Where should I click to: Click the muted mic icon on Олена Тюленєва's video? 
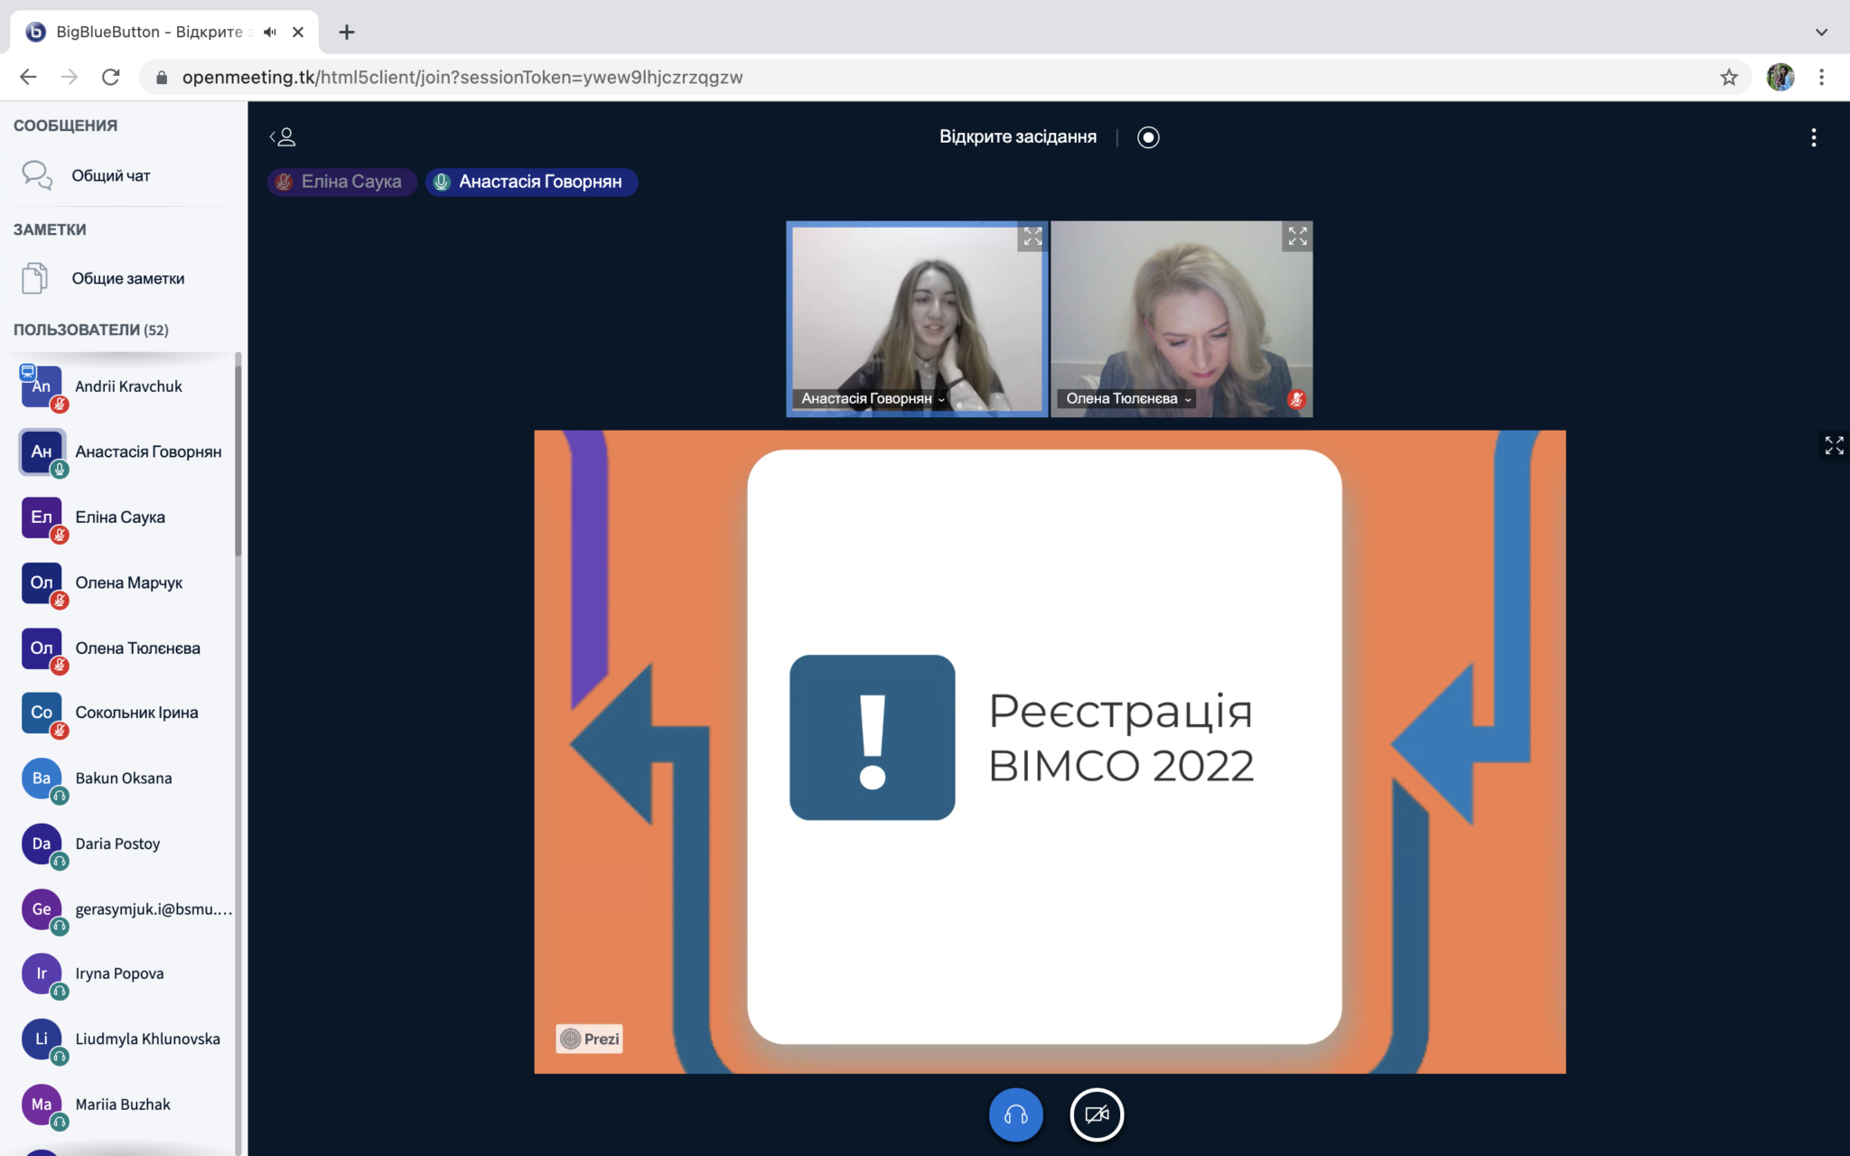point(1296,399)
